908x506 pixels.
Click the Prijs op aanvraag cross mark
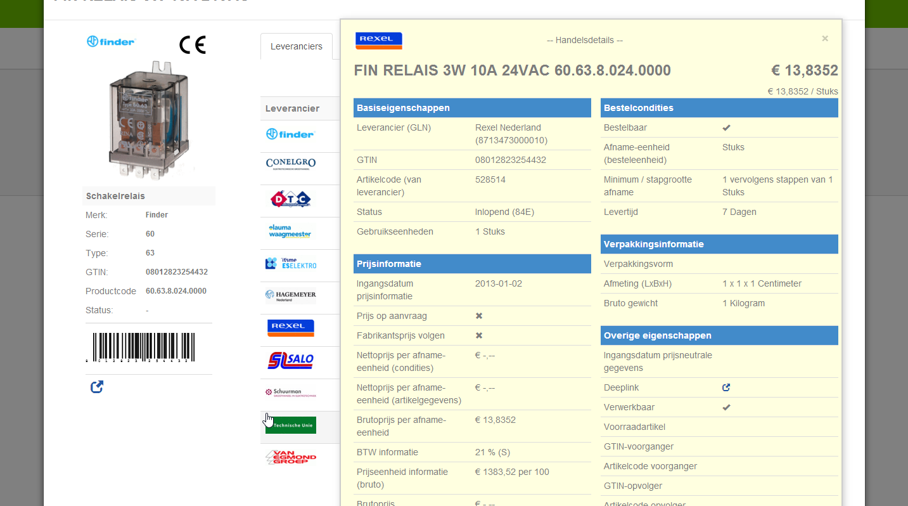(x=479, y=316)
